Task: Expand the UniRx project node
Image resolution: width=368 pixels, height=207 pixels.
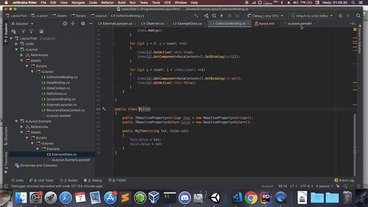Action: pos(17,44)
